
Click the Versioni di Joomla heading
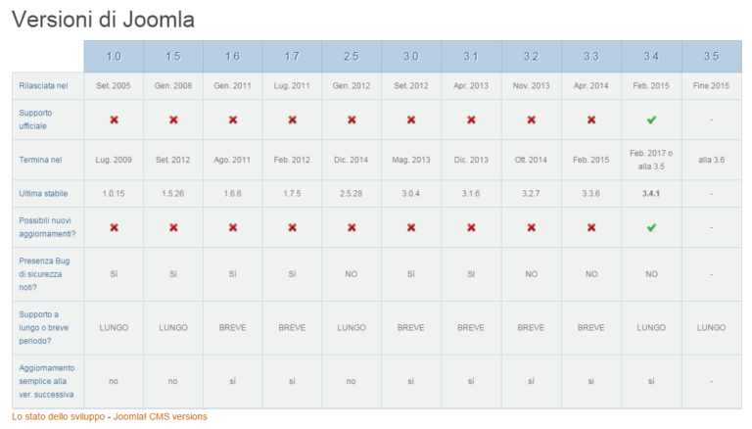pyautogui.click(x=103, y=19)
